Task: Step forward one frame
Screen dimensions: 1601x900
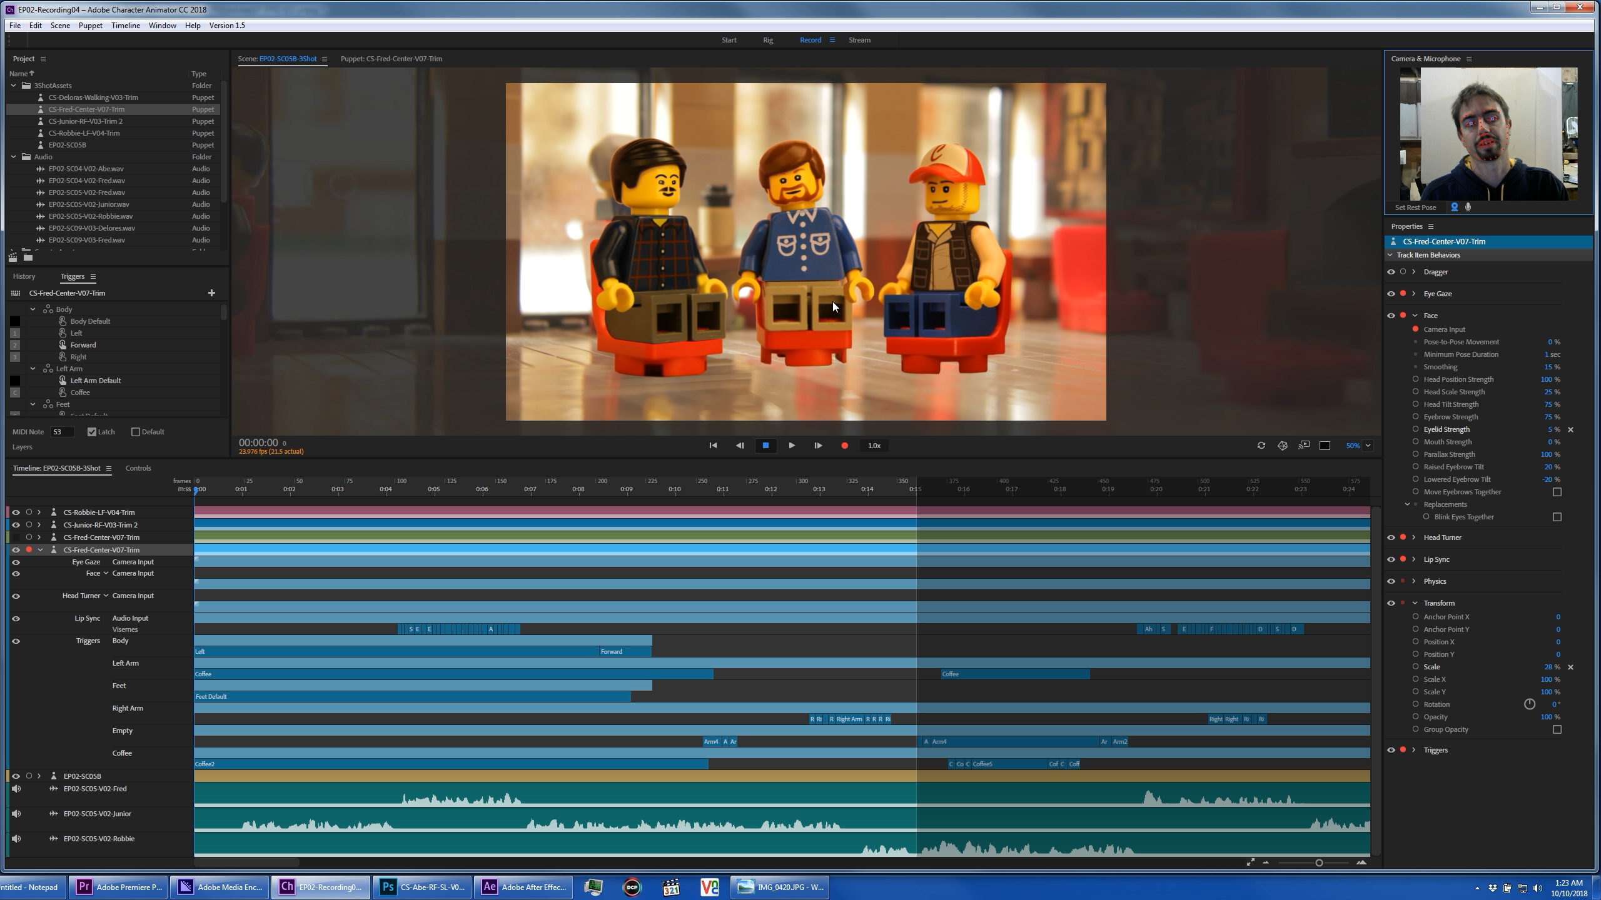Action: 818,446
